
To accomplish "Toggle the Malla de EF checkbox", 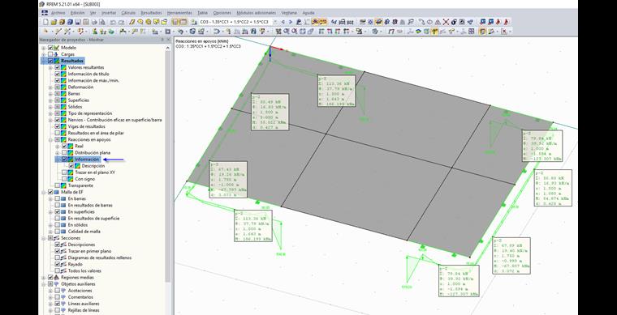I will tap(50, 192).
